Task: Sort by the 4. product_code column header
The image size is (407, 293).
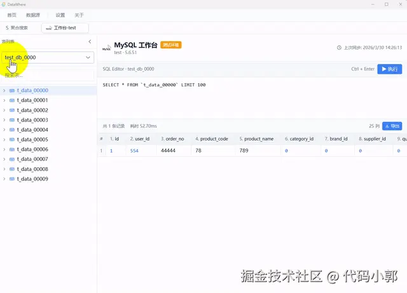Action: point(212,139)
